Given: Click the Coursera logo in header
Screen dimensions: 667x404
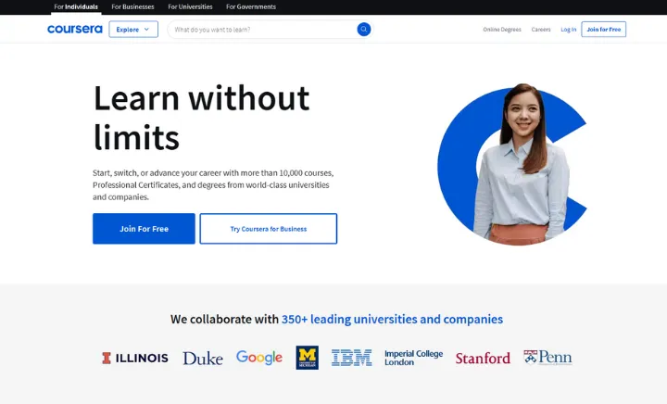Looking at the screenshot, I should pos(75,29).
